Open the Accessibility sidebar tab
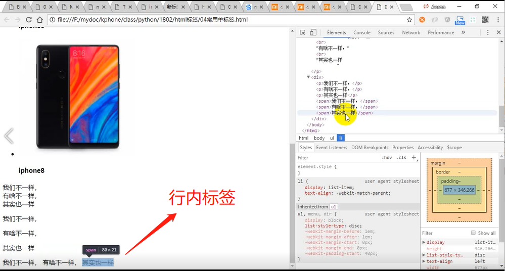This screenshot has width=505, height=271. point(430,148)
